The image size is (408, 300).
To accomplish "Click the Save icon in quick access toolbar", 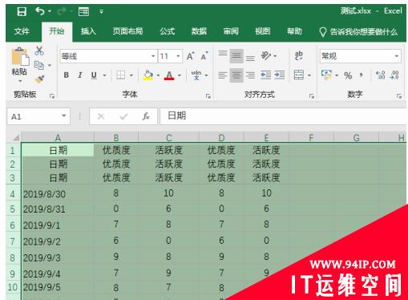I will tap(22, 11).
